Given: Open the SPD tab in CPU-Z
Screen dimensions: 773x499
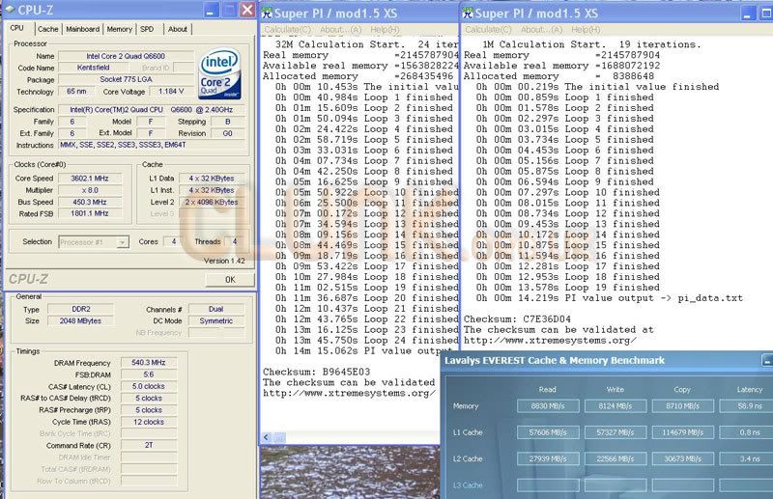Looking at the screenshot, I should coord(147,29).
